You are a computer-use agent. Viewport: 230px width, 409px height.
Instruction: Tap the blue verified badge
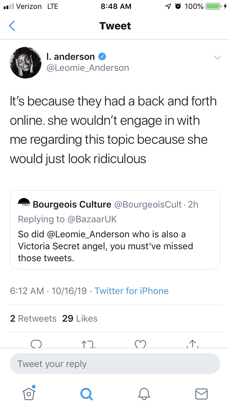(102, 57)
